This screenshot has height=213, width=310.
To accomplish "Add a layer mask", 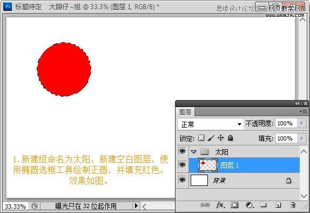I will (x=234, y=205).
